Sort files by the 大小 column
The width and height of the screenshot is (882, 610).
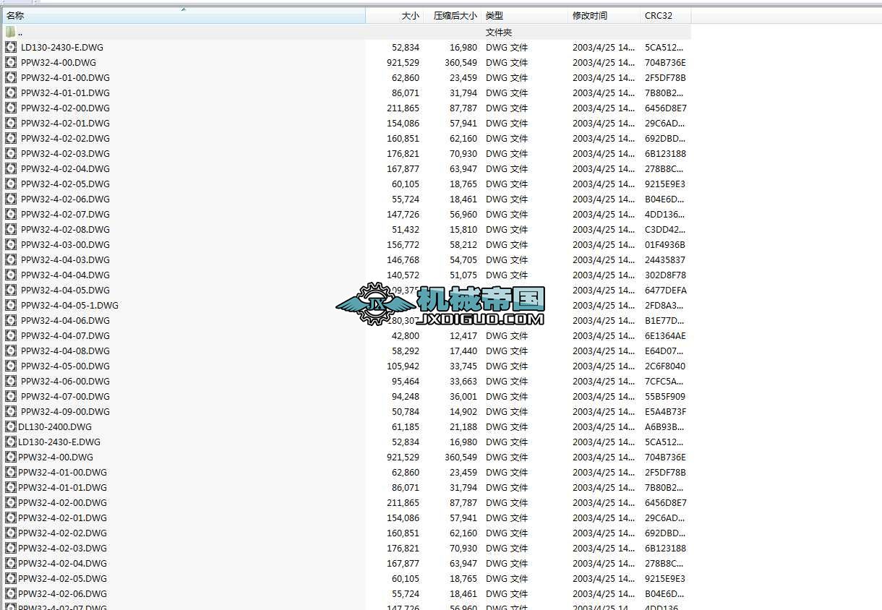410,15
